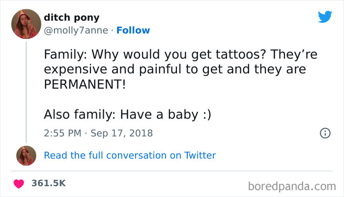Open the tweet time "2:55 PM"
Viewport: 344px width, 197px height.
click(x=63, y=133)
